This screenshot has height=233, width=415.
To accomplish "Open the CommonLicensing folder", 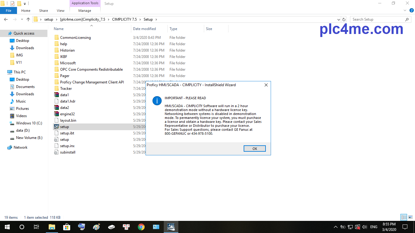I will (75, 38).
